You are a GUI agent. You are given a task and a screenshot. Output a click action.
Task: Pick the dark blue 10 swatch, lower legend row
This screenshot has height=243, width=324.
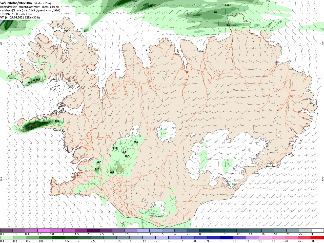pyautogui.click(x=227, y=238)
